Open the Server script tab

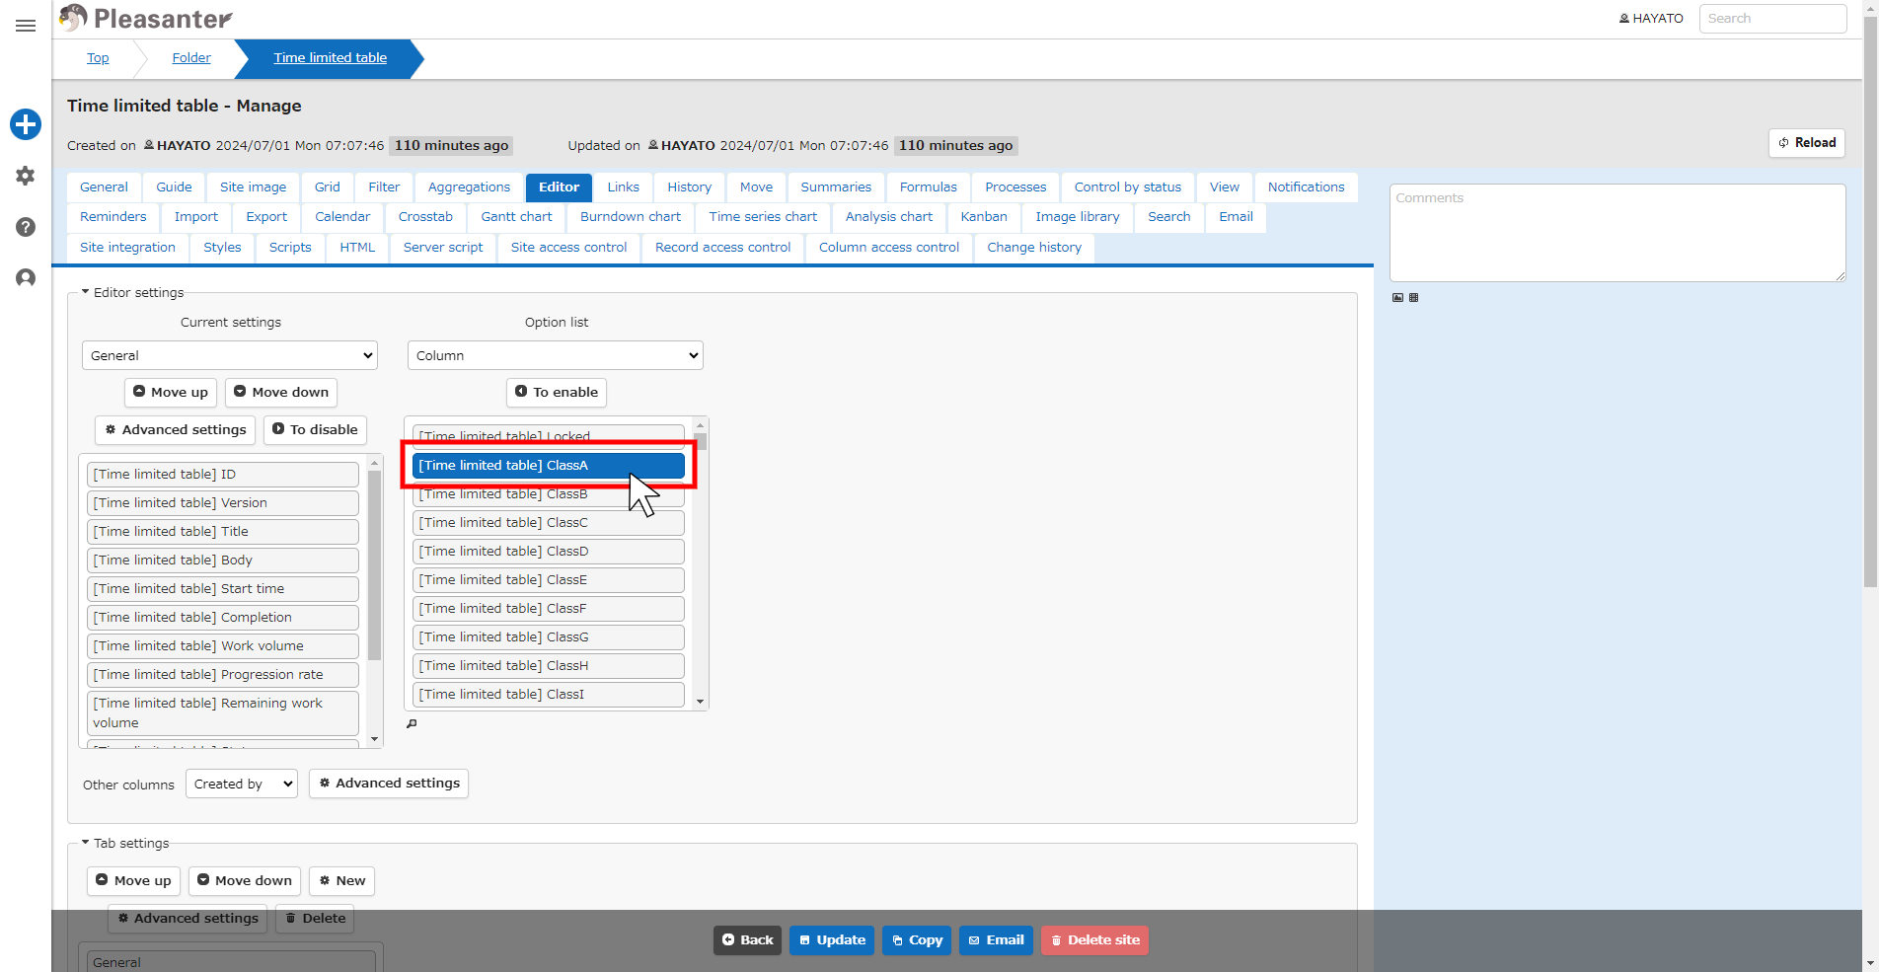[x=443, y=247]
